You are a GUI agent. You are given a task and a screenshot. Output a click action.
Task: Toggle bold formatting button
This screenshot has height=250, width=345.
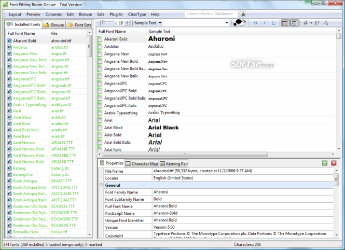point(255,23)
